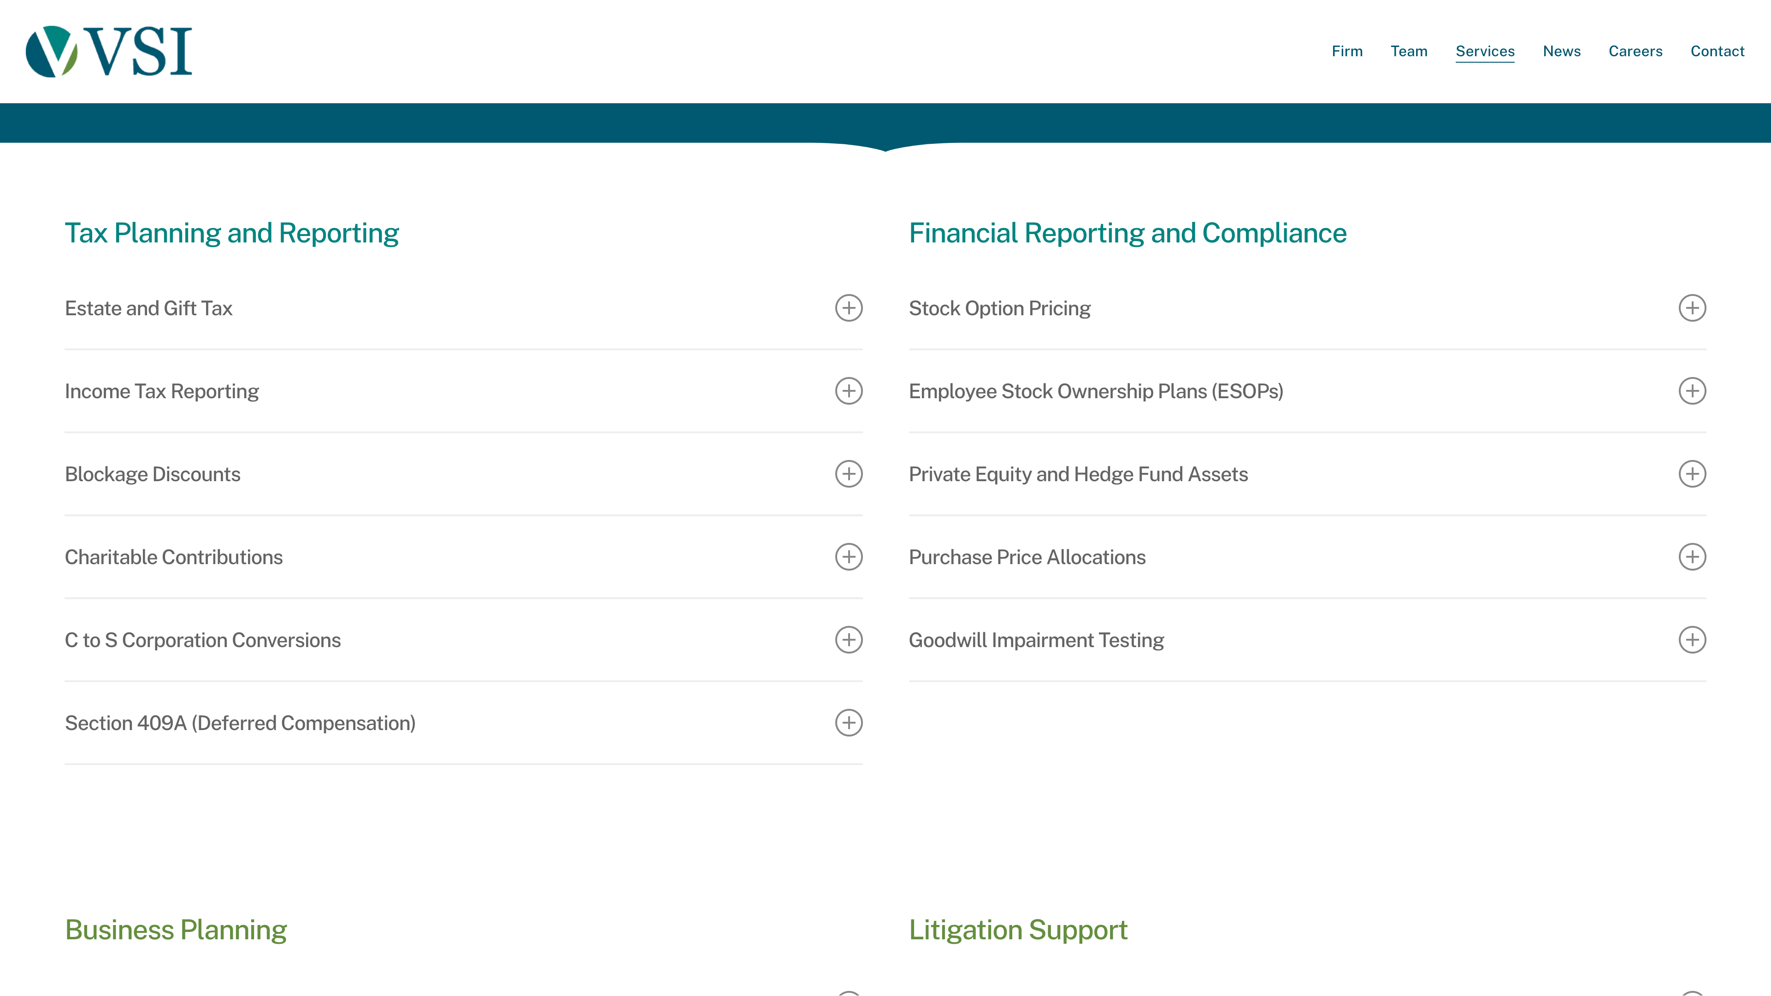1771x996 pixels.
Task: Click the VSI logo in the header
Action: [x=109, y=52]
